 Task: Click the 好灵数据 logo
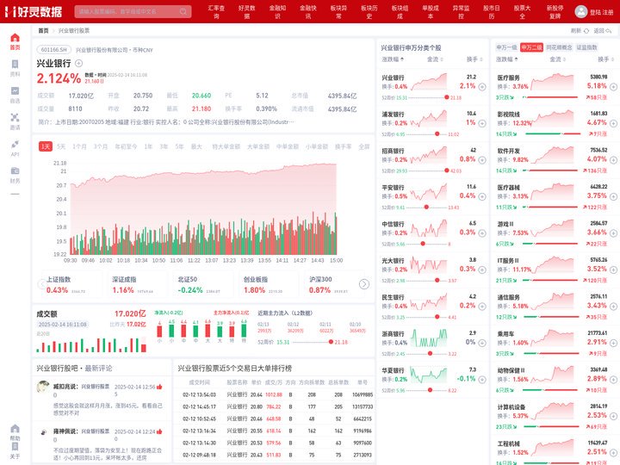(34, 12)
